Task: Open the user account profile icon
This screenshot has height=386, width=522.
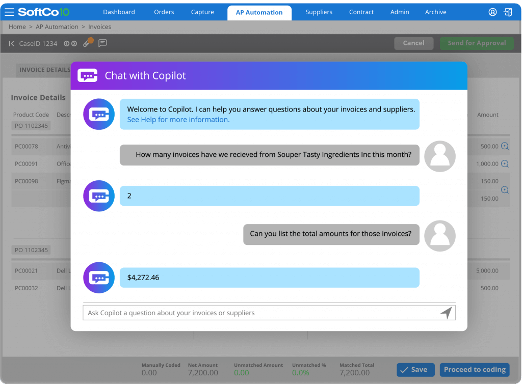Action: point(492,12)
